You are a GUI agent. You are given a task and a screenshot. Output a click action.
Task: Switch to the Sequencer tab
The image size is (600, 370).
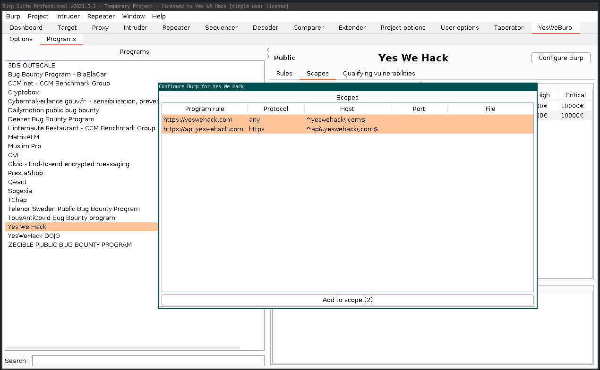(x=221, y=28)
